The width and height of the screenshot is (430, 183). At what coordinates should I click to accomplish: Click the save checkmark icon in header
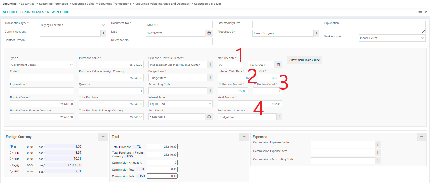click(426, 12)
